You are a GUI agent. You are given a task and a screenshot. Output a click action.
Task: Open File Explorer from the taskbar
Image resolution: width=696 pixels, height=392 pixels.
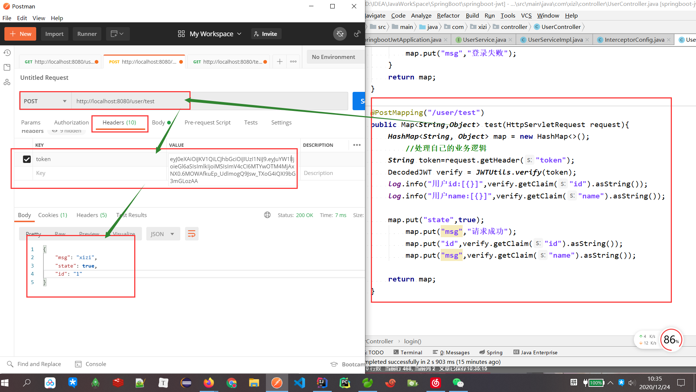254,383
